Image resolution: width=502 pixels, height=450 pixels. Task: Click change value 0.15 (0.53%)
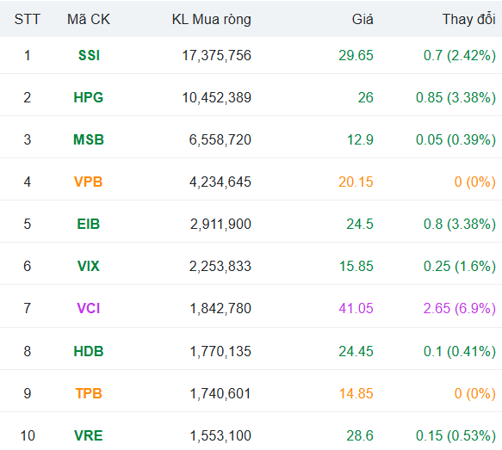[456, 435]
